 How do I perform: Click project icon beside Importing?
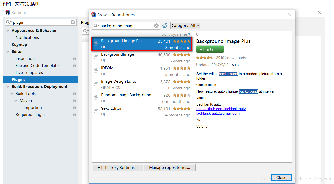point(74,107)
